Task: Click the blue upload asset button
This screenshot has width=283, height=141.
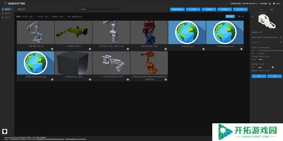Action: click(x=241, y=10)
